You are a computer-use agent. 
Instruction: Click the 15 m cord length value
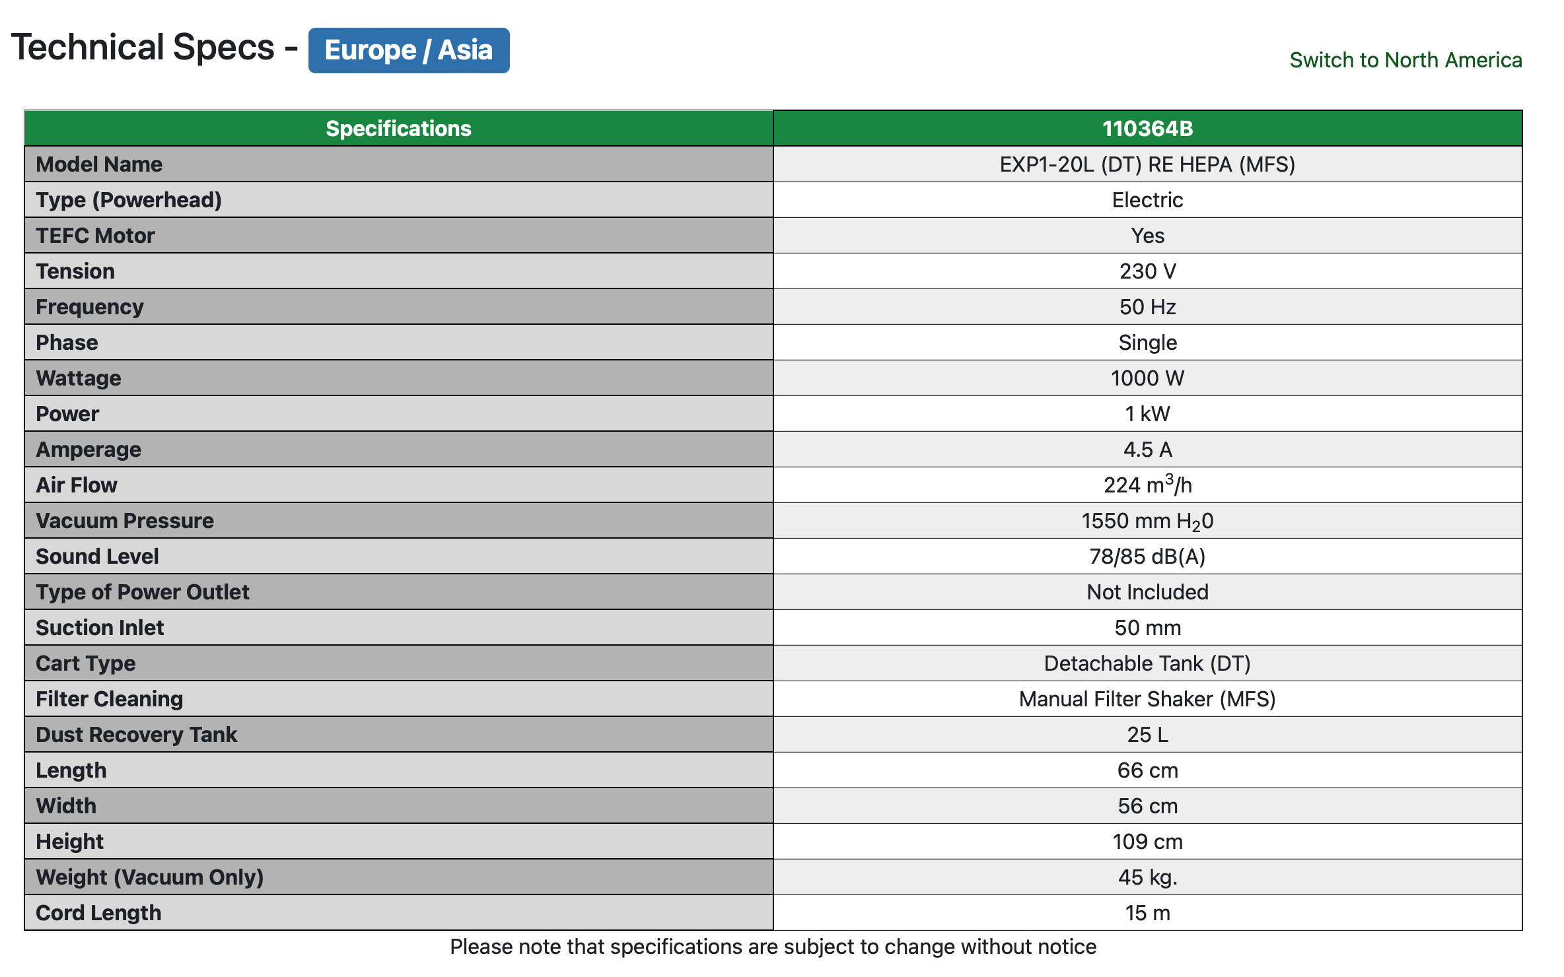click(1148, 913)
